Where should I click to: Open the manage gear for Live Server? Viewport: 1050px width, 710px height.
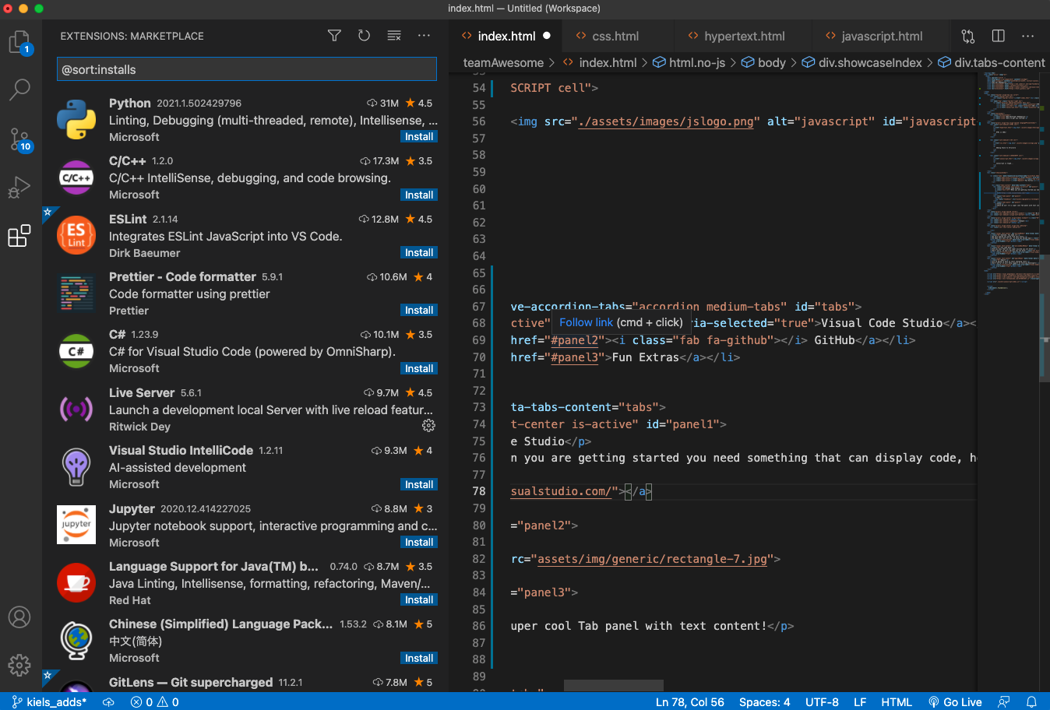(428, 425)
